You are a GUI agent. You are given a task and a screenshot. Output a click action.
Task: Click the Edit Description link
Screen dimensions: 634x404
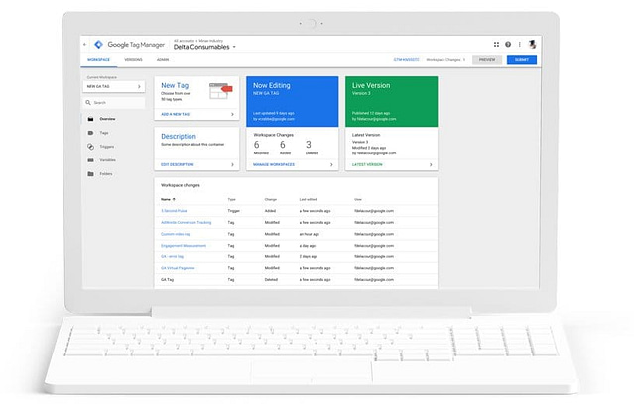point(177,164)
